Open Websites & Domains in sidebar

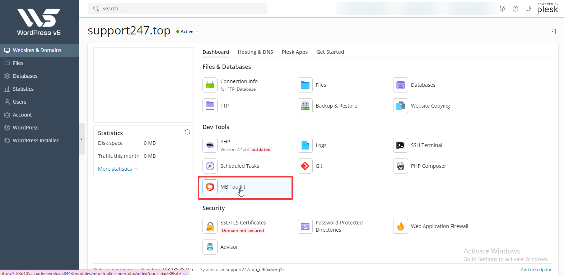(x=39, y=50)
